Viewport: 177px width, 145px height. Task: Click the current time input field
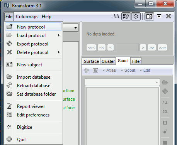point(127,47)
